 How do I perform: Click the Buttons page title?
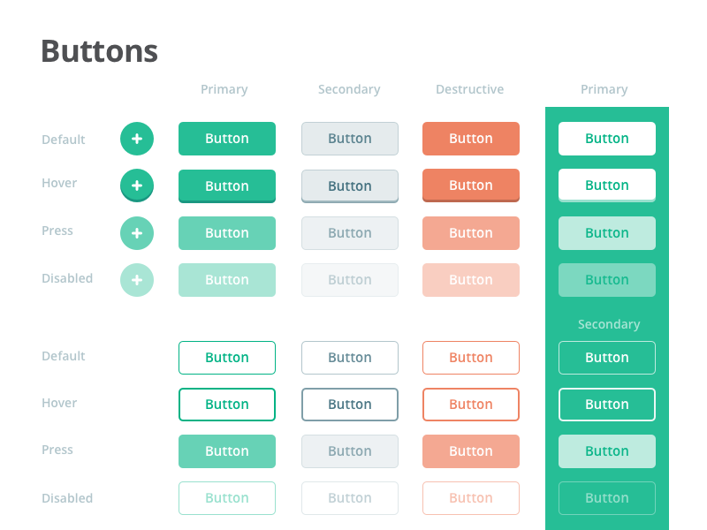pos(98,51)
